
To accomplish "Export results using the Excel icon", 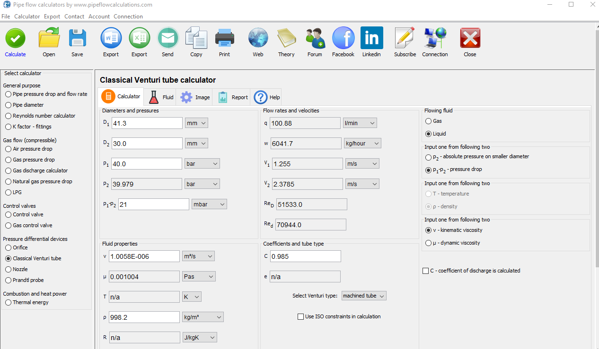I will click(x=139, y=39).
